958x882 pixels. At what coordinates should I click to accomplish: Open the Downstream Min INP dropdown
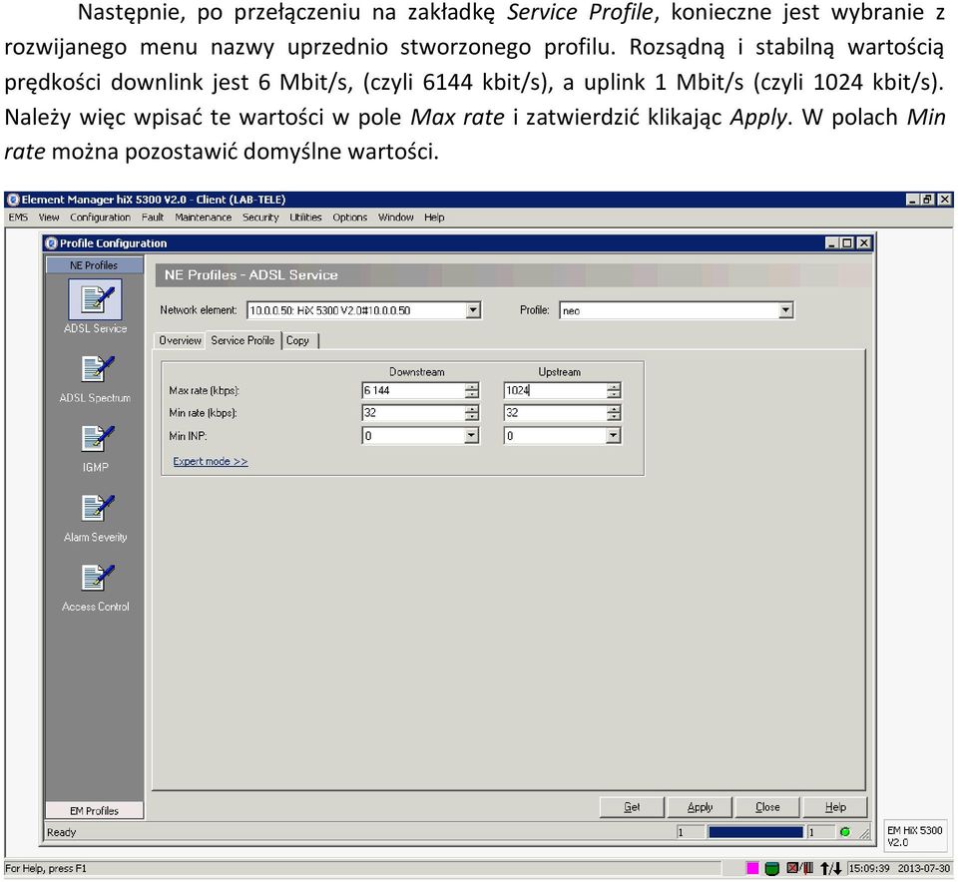(x=471, y=435)
